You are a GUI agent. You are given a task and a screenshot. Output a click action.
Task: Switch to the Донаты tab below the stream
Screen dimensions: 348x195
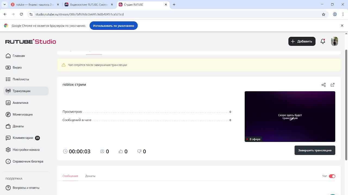click(90, 176)
